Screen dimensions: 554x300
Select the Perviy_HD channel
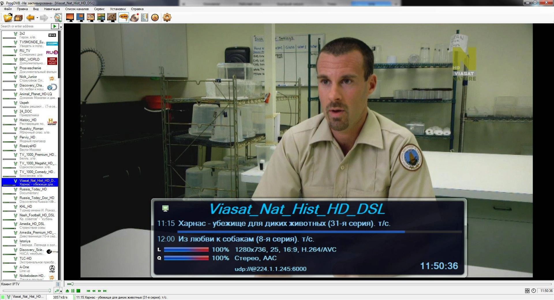coord(30,139)
